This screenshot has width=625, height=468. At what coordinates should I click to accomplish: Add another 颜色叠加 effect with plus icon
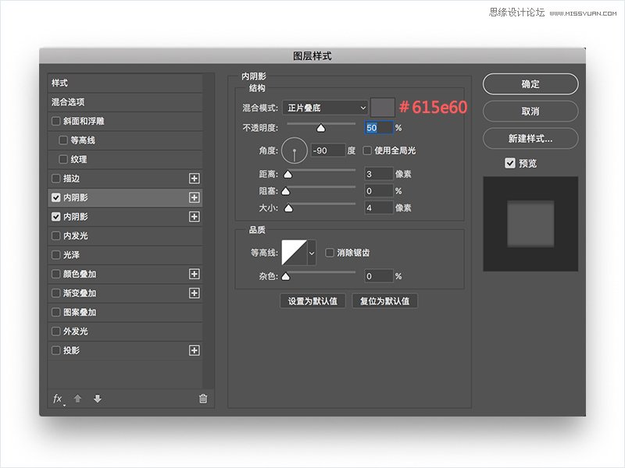194,274
